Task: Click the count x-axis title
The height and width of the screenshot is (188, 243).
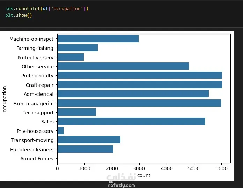Action: click(144, 175)
